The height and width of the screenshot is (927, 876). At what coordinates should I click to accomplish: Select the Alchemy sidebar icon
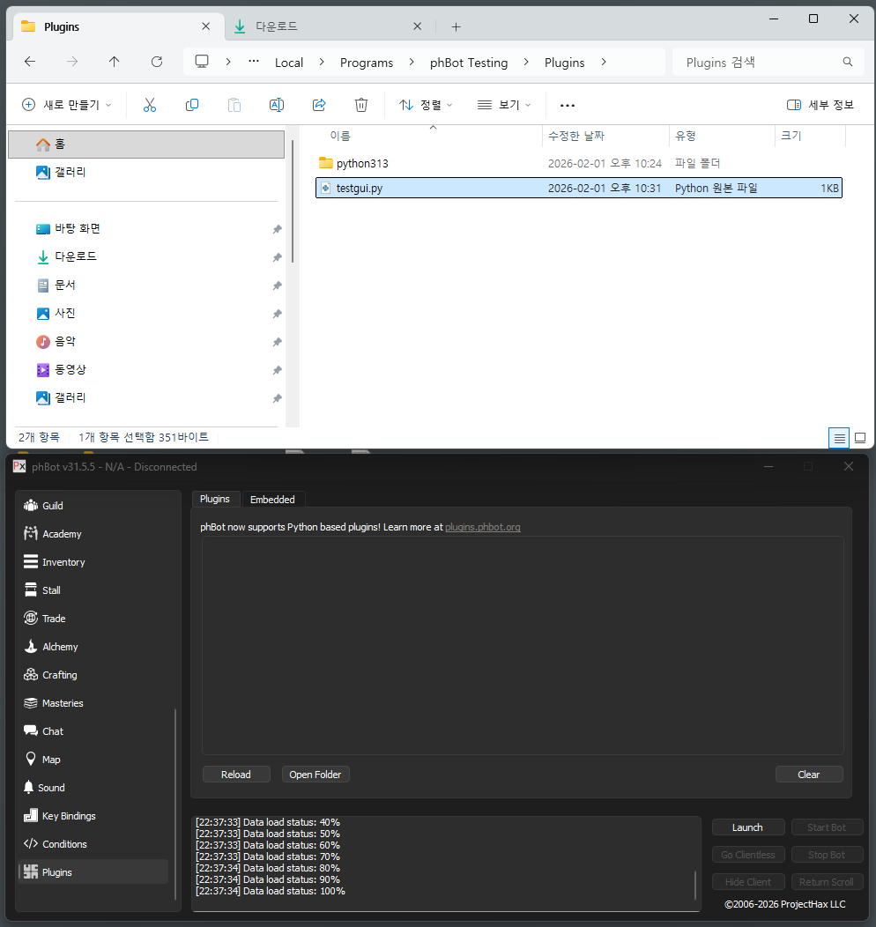point(31,647)
